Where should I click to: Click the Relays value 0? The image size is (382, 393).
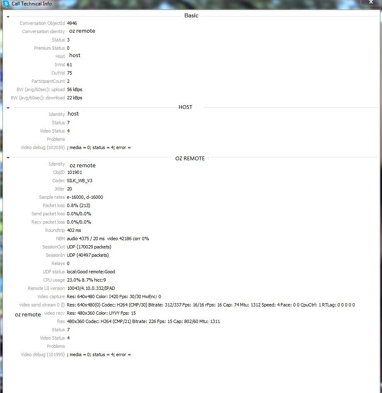(68, 263)
